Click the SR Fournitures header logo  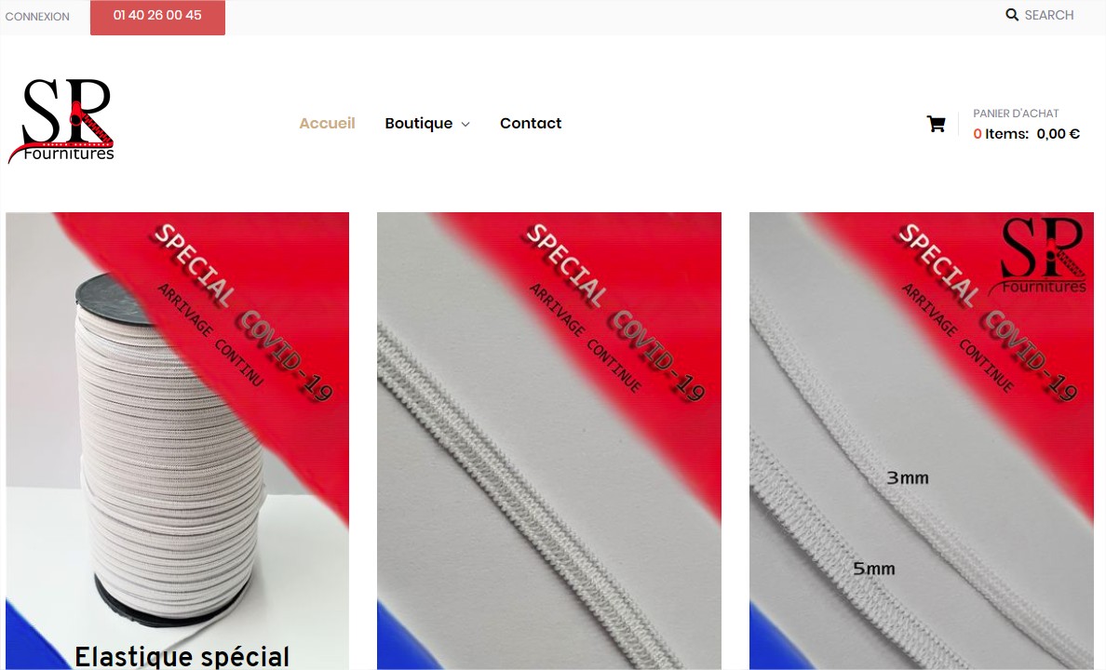(61, 121)
